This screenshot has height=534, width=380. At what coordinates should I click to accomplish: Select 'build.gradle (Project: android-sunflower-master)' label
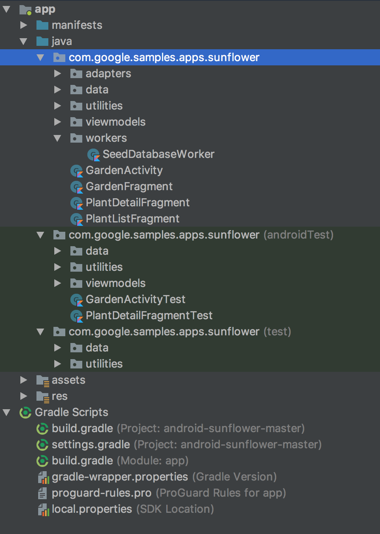(x=178, y=428)
